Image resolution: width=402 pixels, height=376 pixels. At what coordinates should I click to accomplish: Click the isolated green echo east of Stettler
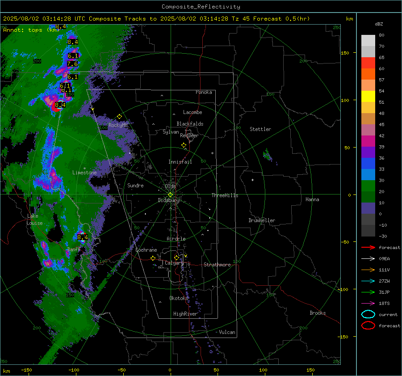tap(267, 155)
